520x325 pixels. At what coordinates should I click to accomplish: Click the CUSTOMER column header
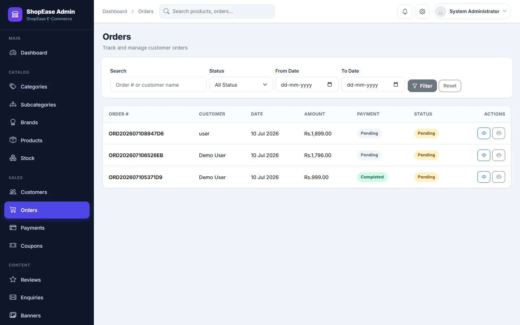212,114
